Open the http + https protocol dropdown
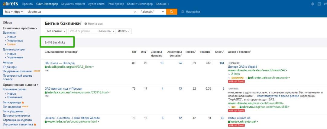Viewport: 327px width, 129px height. click(x=14, y=12)
